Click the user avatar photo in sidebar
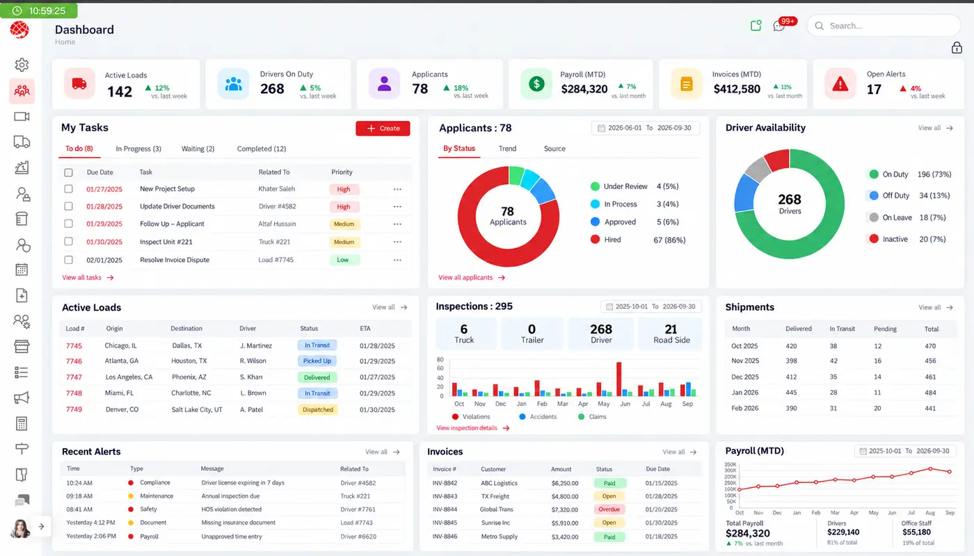The height and width of the screenshot is (556, 974). tap(20, 528)
